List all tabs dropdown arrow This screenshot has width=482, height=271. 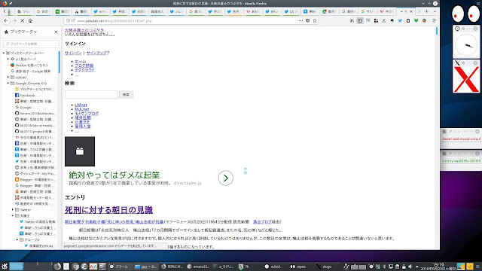pyautogui.click(x=435, y=11)
